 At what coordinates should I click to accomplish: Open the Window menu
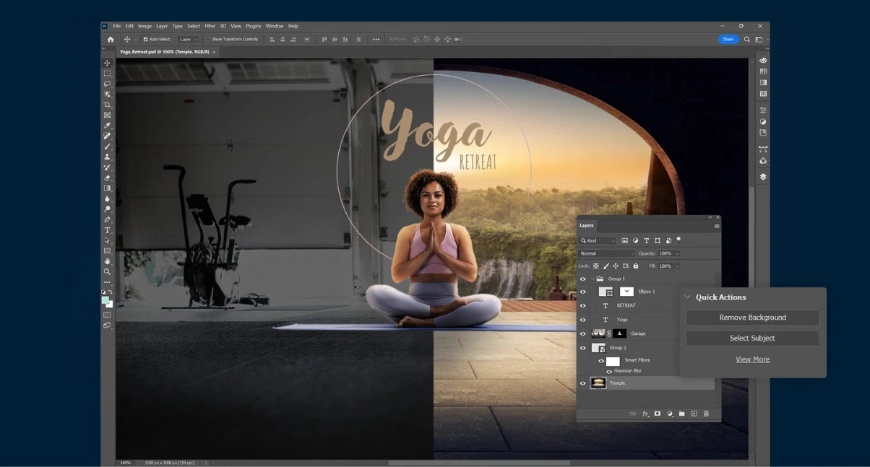pyautogui.click(x=275, y=26)
